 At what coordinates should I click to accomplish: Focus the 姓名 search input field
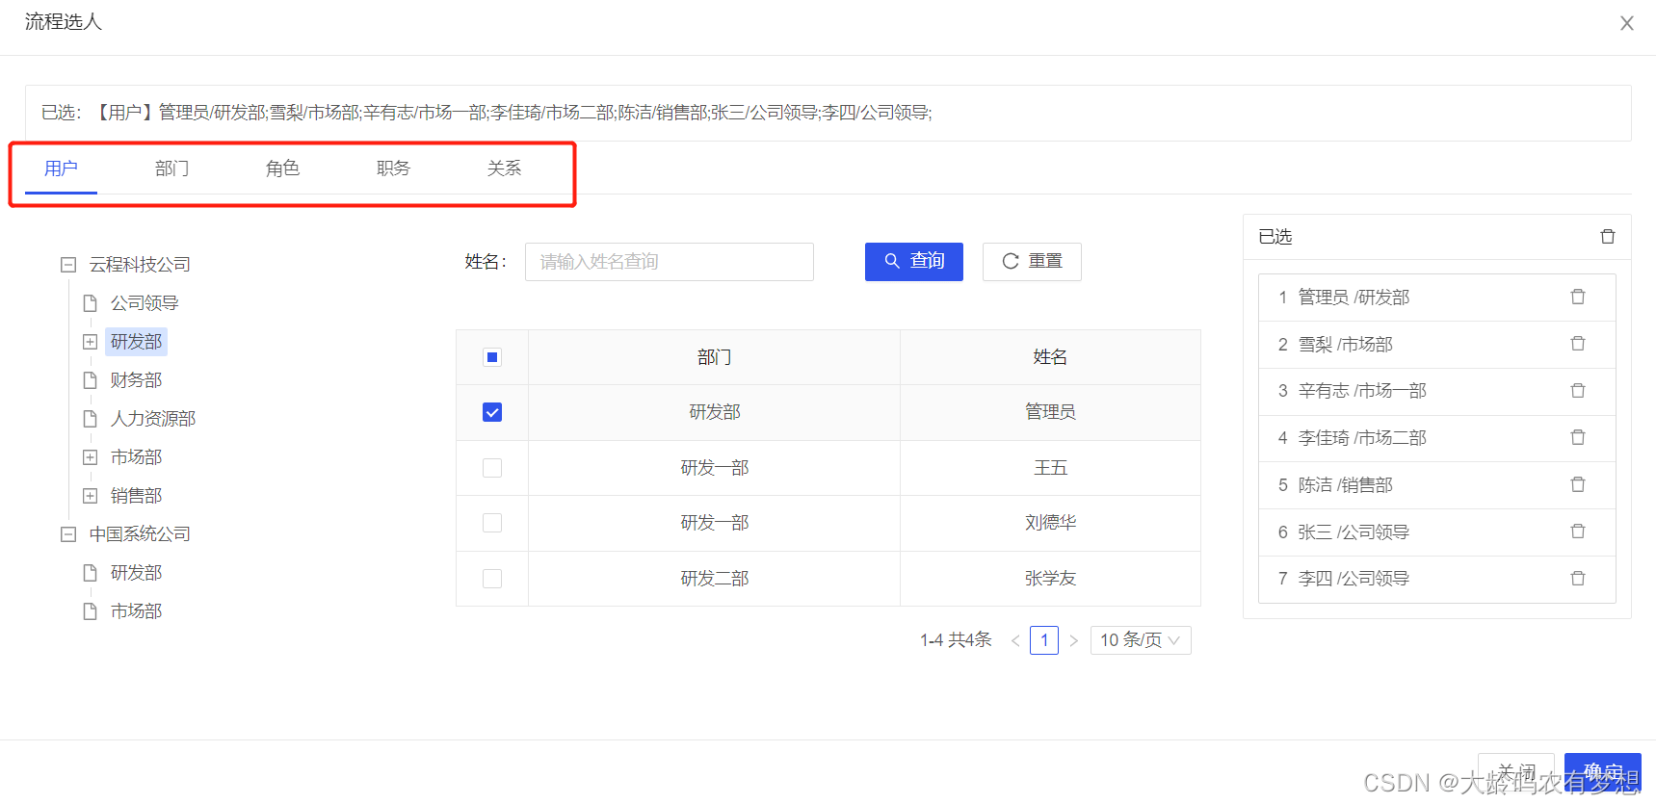pos(670,262)
